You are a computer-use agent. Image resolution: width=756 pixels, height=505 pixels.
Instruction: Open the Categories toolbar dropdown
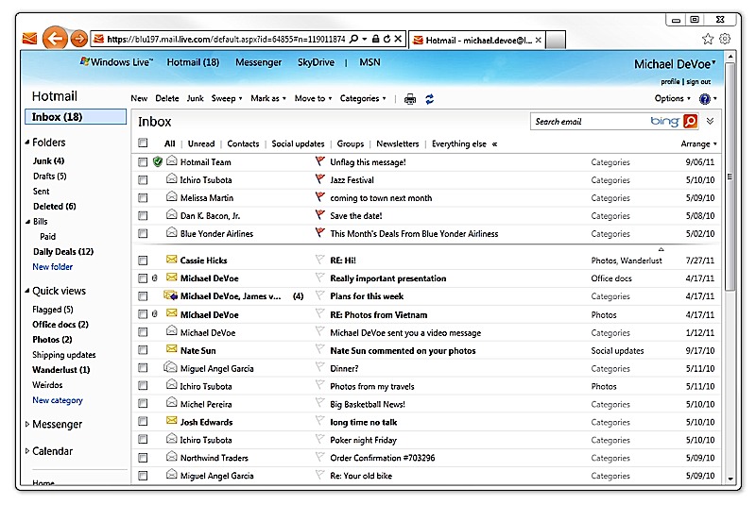click(363, 98)
